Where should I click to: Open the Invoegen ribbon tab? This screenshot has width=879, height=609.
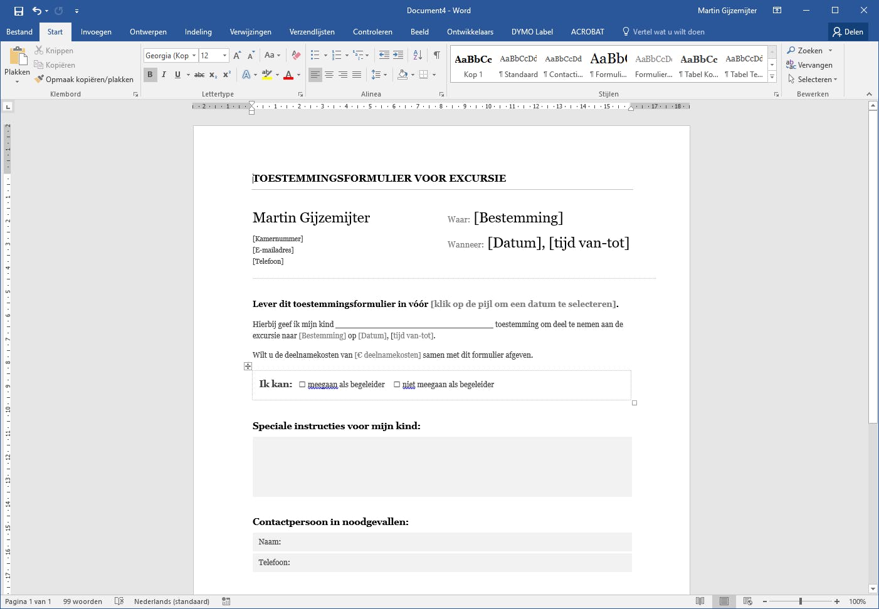(x=96, y=32)
